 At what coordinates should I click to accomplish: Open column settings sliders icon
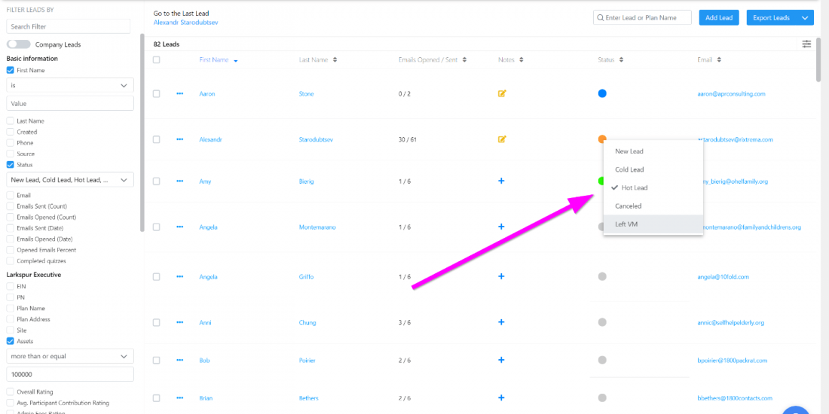point(806,44)
